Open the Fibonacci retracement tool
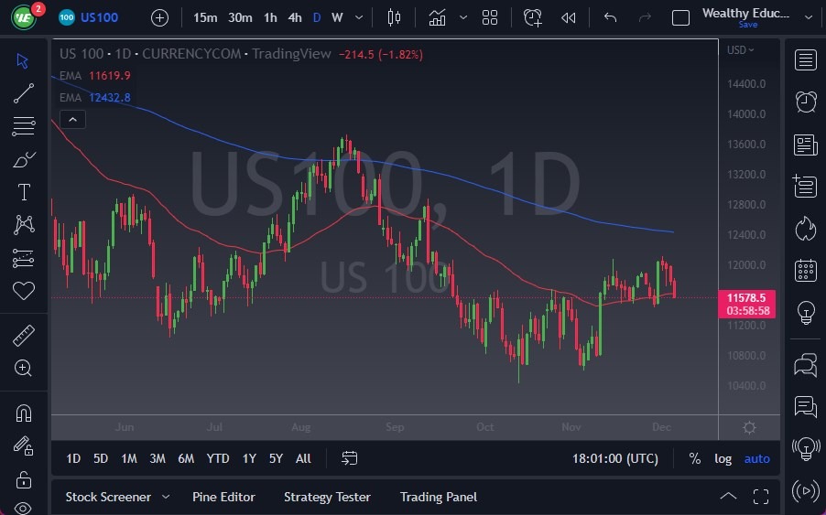The width and height of the screenshot is (826, 515). coord(24,126)
